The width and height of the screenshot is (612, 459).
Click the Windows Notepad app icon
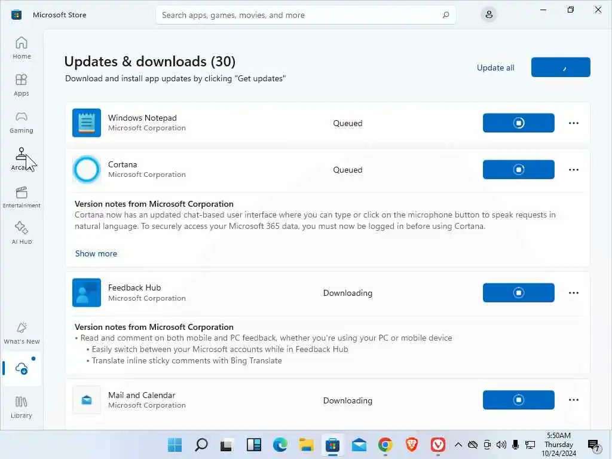coord(87,123)
